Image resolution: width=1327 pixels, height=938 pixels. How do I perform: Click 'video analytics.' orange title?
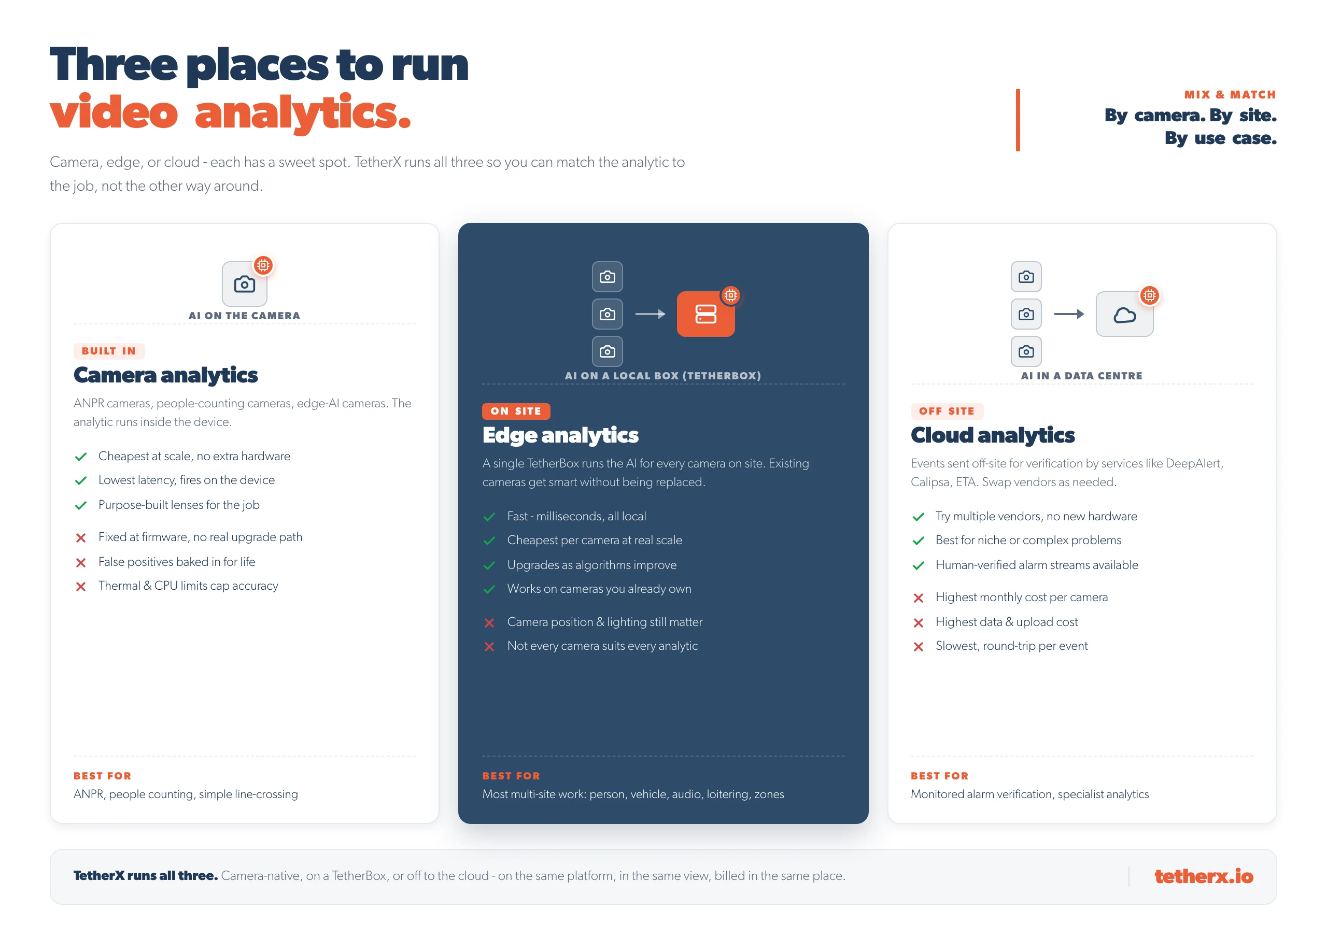coord(230,113)
